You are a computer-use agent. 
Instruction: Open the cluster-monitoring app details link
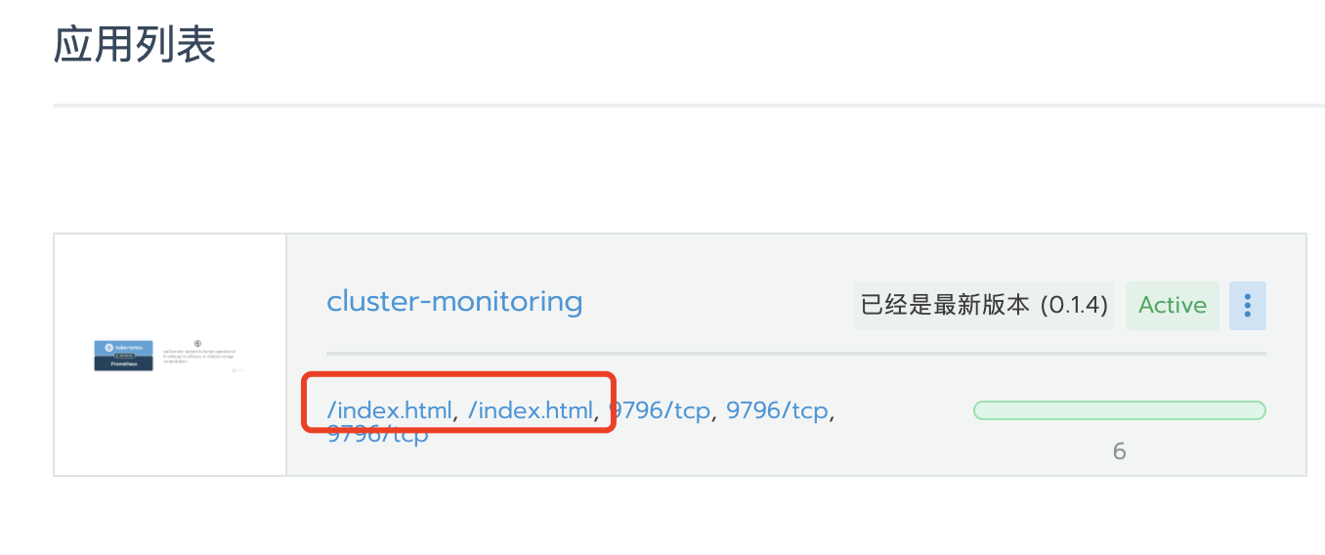click(x=454, y=301)
